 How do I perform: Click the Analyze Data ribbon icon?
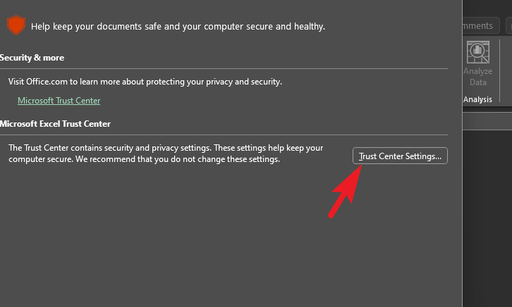click(x=478, y=52)
